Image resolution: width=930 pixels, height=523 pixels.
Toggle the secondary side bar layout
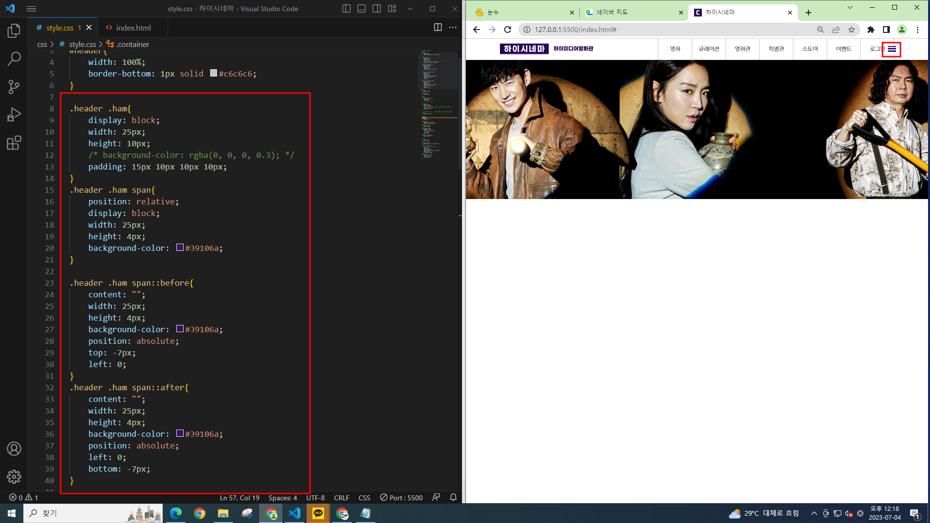(376, 9)
